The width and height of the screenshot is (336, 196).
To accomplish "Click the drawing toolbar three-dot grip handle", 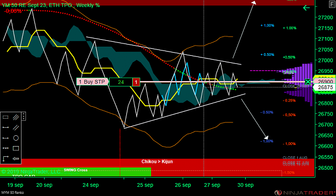I will (x=24, y=117).
